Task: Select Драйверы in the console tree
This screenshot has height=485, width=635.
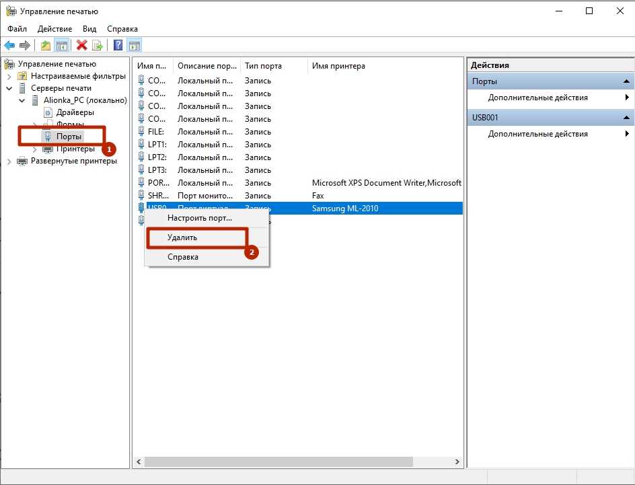Action: click(75, 112)
